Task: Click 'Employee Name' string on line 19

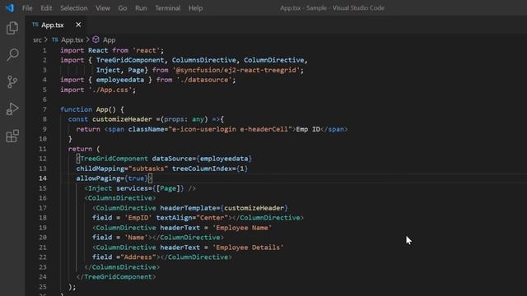Action: (x=242, y=228)
